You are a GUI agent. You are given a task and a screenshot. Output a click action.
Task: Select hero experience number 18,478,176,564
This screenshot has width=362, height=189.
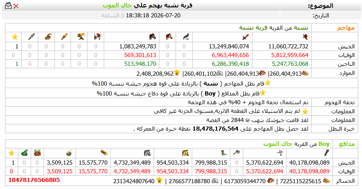pos(215,129)
